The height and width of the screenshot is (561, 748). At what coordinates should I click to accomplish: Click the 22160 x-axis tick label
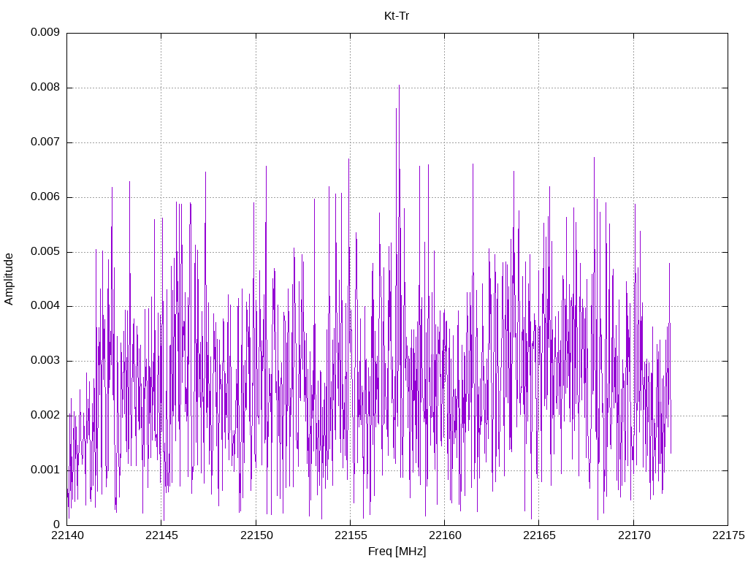[445, 535]
